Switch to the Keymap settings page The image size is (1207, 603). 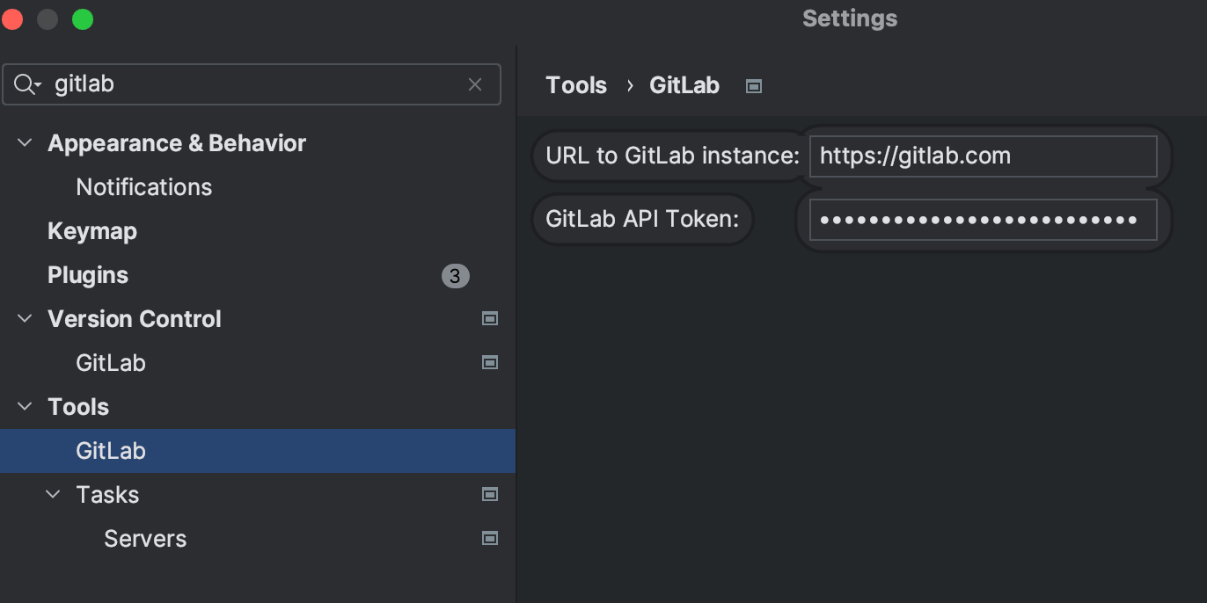tap(91, 230)
